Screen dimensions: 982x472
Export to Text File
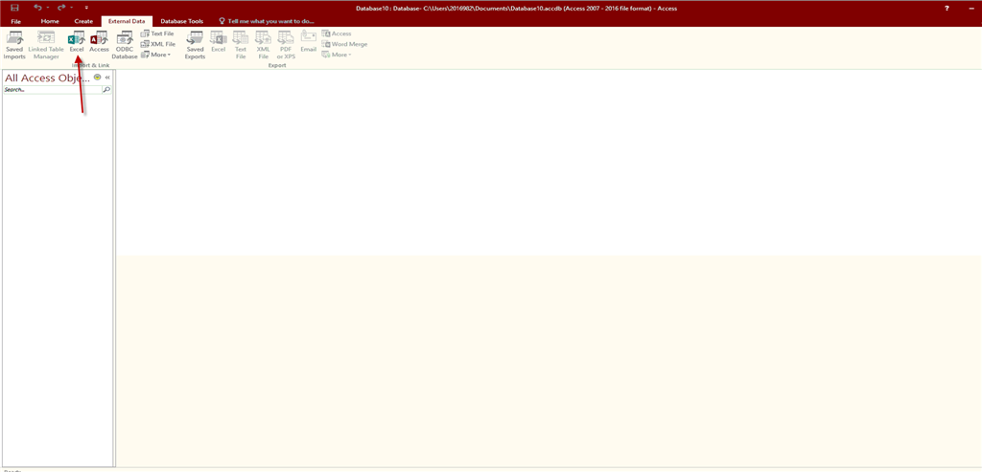point(241,44)
